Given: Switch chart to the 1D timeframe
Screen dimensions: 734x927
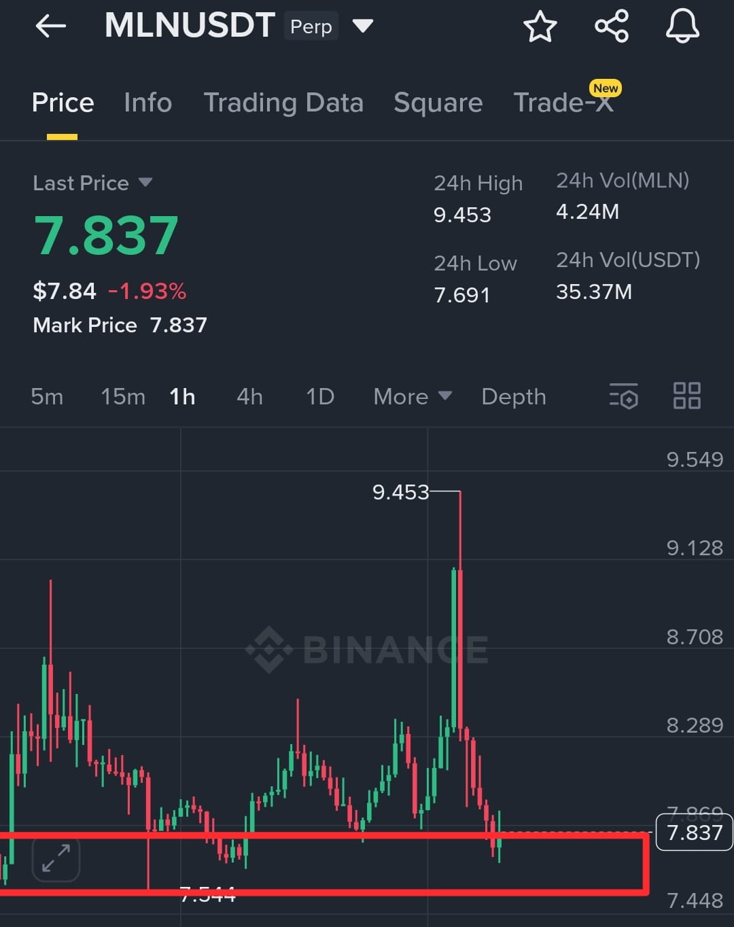Looking at the screenshot, I should tap(319, 396).
